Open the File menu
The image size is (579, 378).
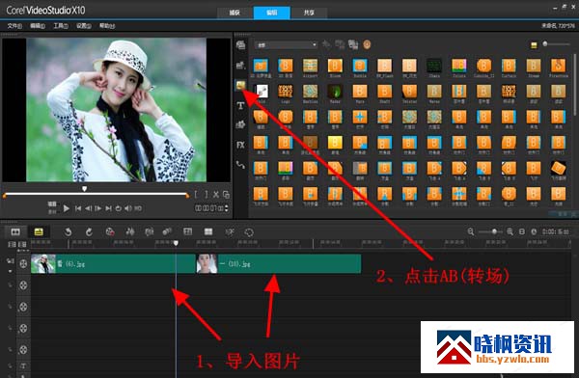(14, 26)
